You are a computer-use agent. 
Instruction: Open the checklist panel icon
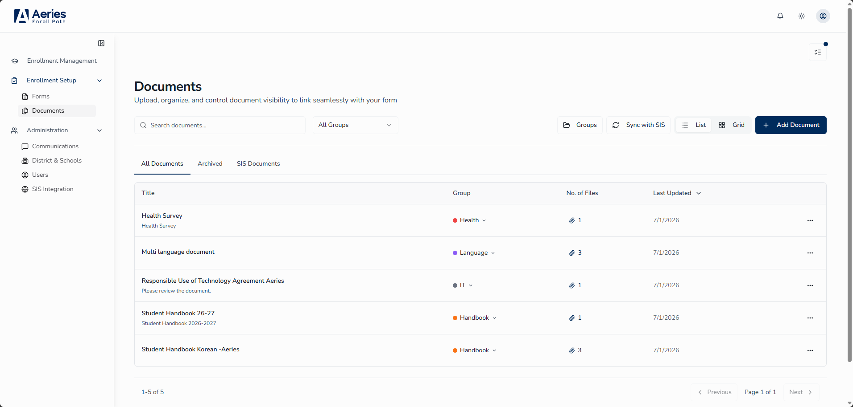click(818, 52)
